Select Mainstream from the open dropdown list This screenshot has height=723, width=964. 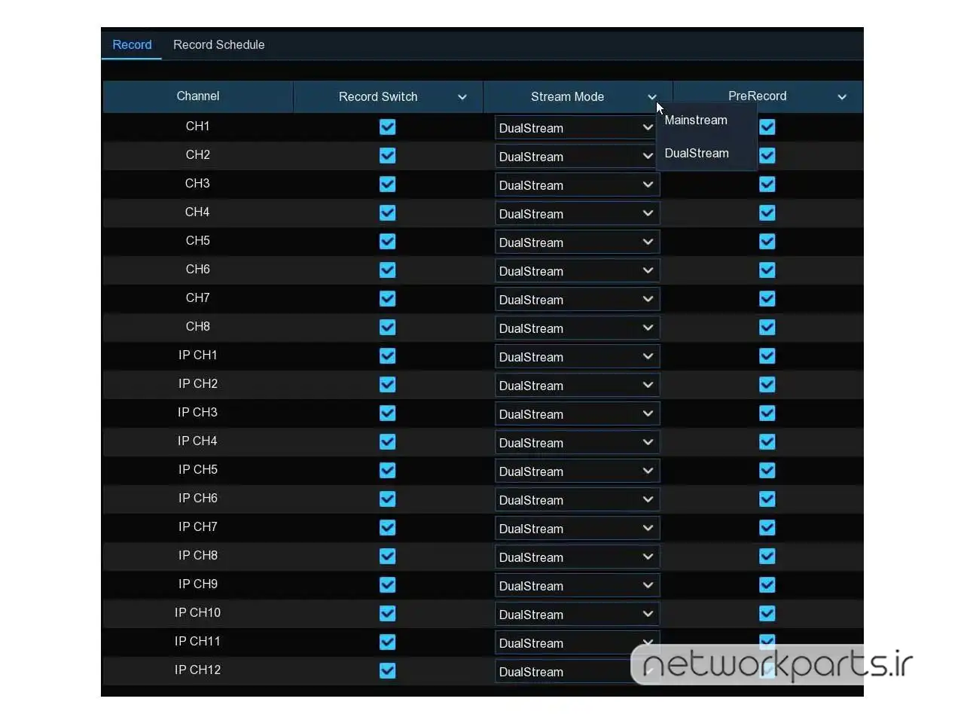[x=696, y=120]
